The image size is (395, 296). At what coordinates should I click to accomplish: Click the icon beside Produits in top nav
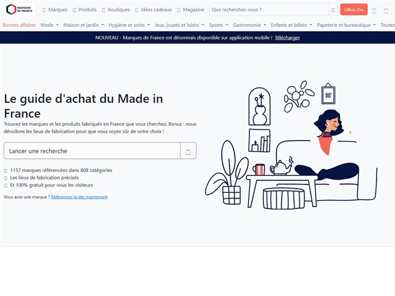pyautogui.click(x=74, y=10)
